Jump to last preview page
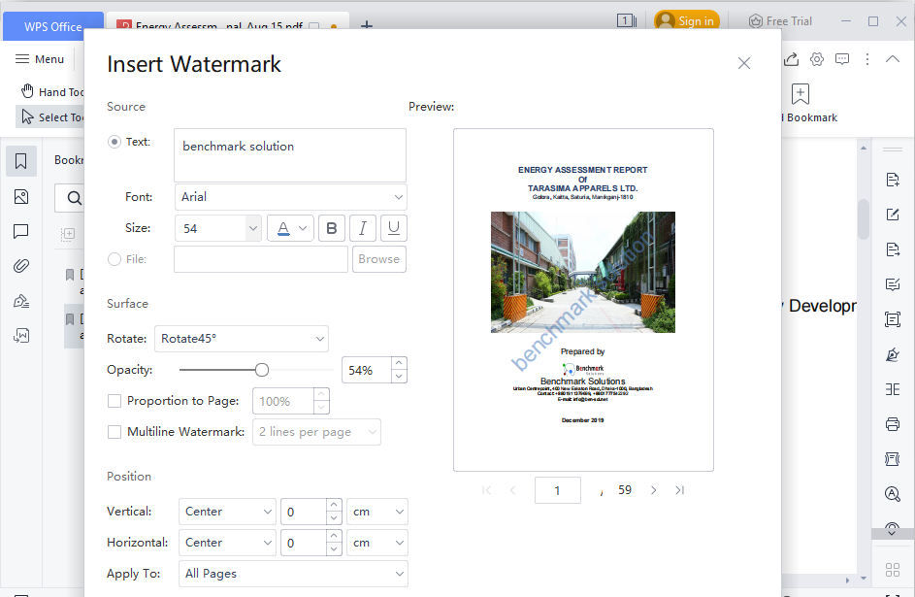The image size is (915, 597). coord(679,490)
